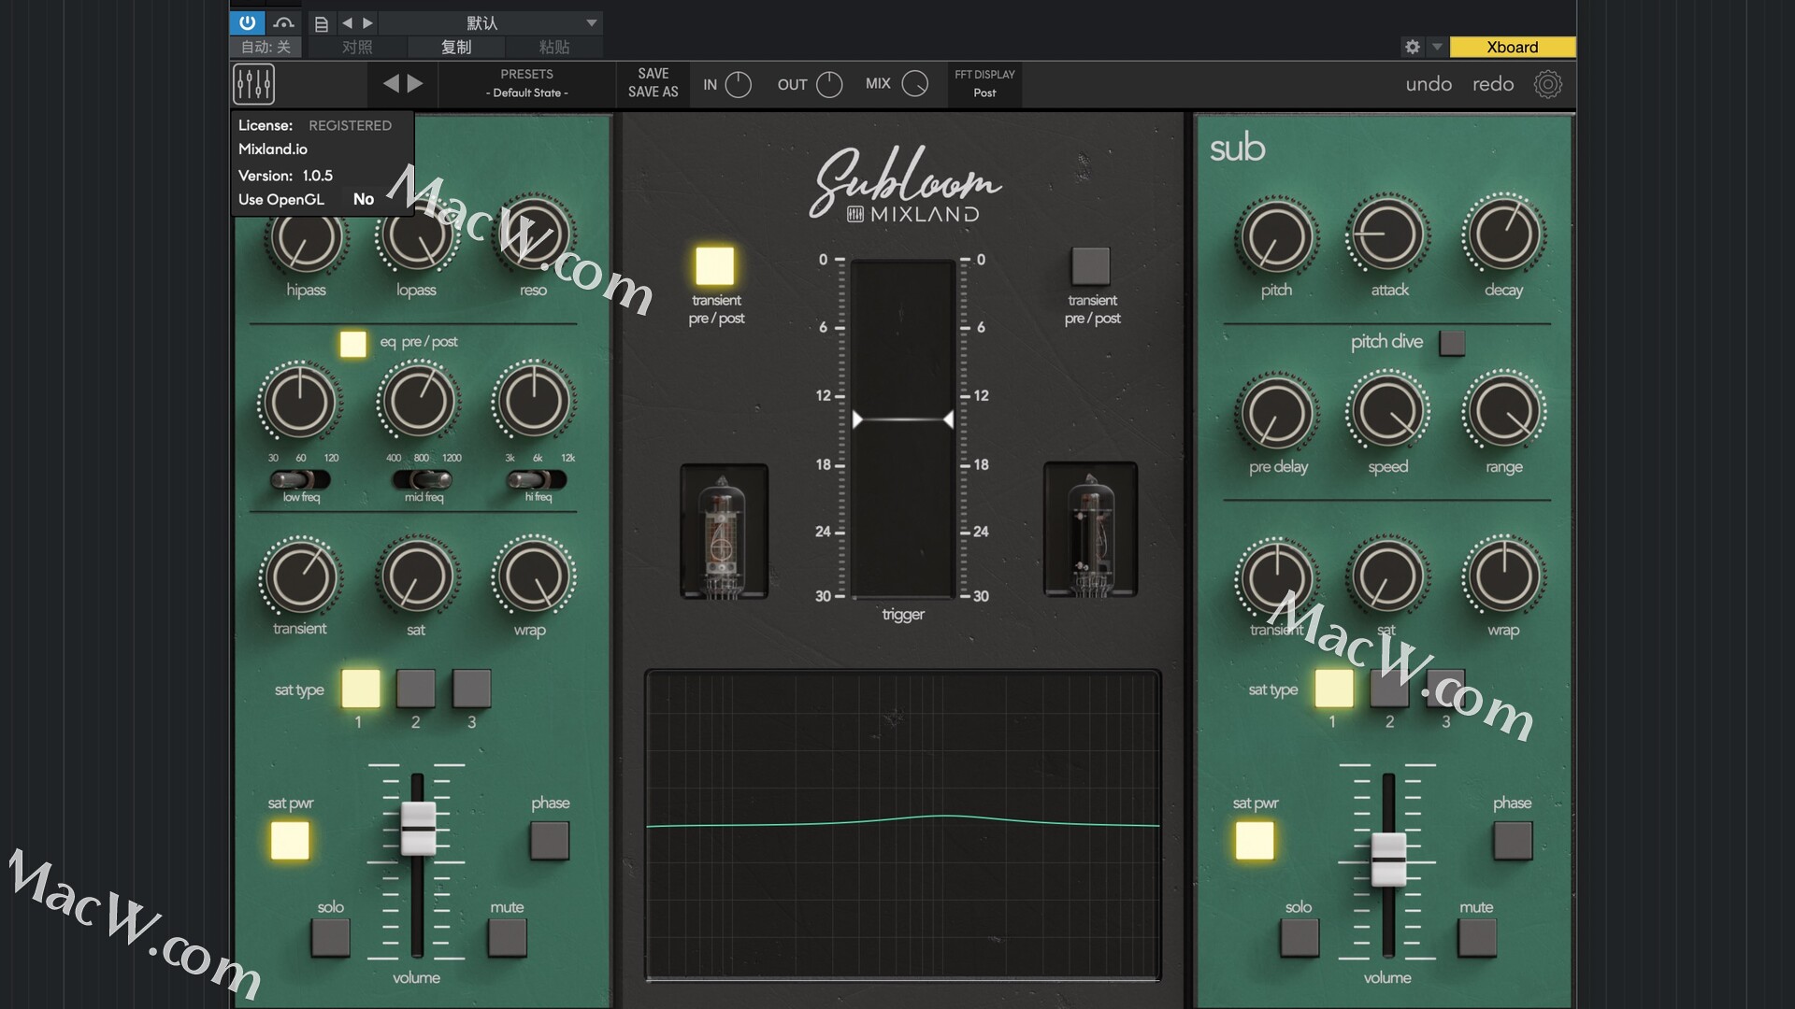The image size is (1795, 1009).
Task: Click undo
Action: (1429, 84)
